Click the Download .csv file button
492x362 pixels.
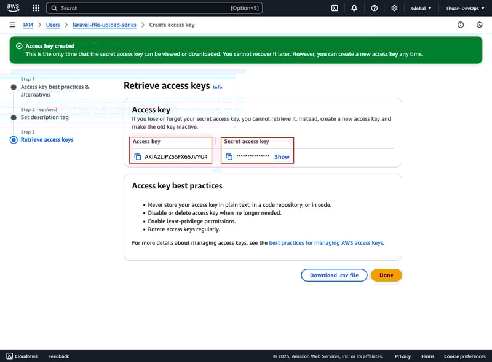tap(334, 275)
